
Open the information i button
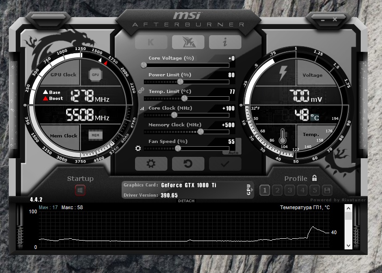tap(225, 42)
